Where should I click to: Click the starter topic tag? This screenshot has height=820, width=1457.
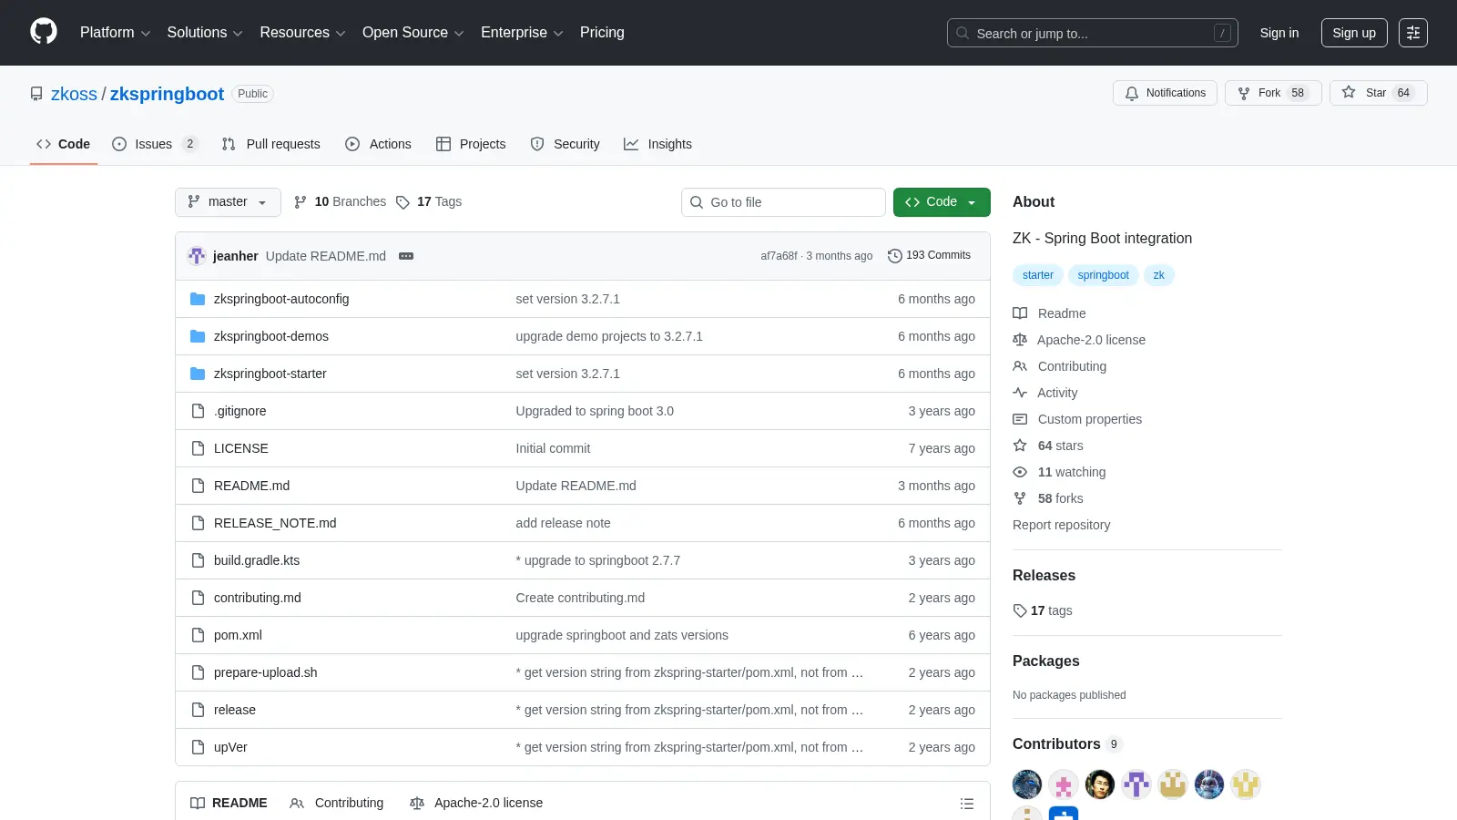coord(1038,275)
